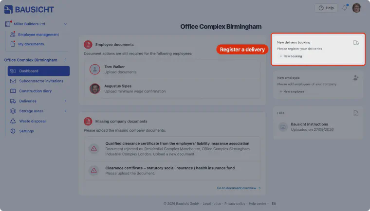
Task: Click the Subcontractor invitations envelope icon
Action: click(13, 81)
